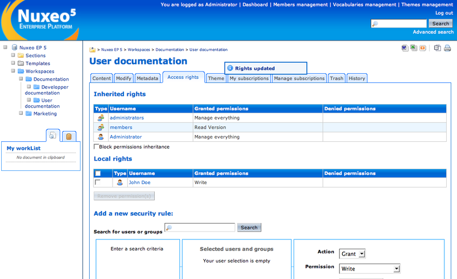Click the Administrator user icon
Image resolution: width=457 pixels, height=279 pixels.
(101, 137)
